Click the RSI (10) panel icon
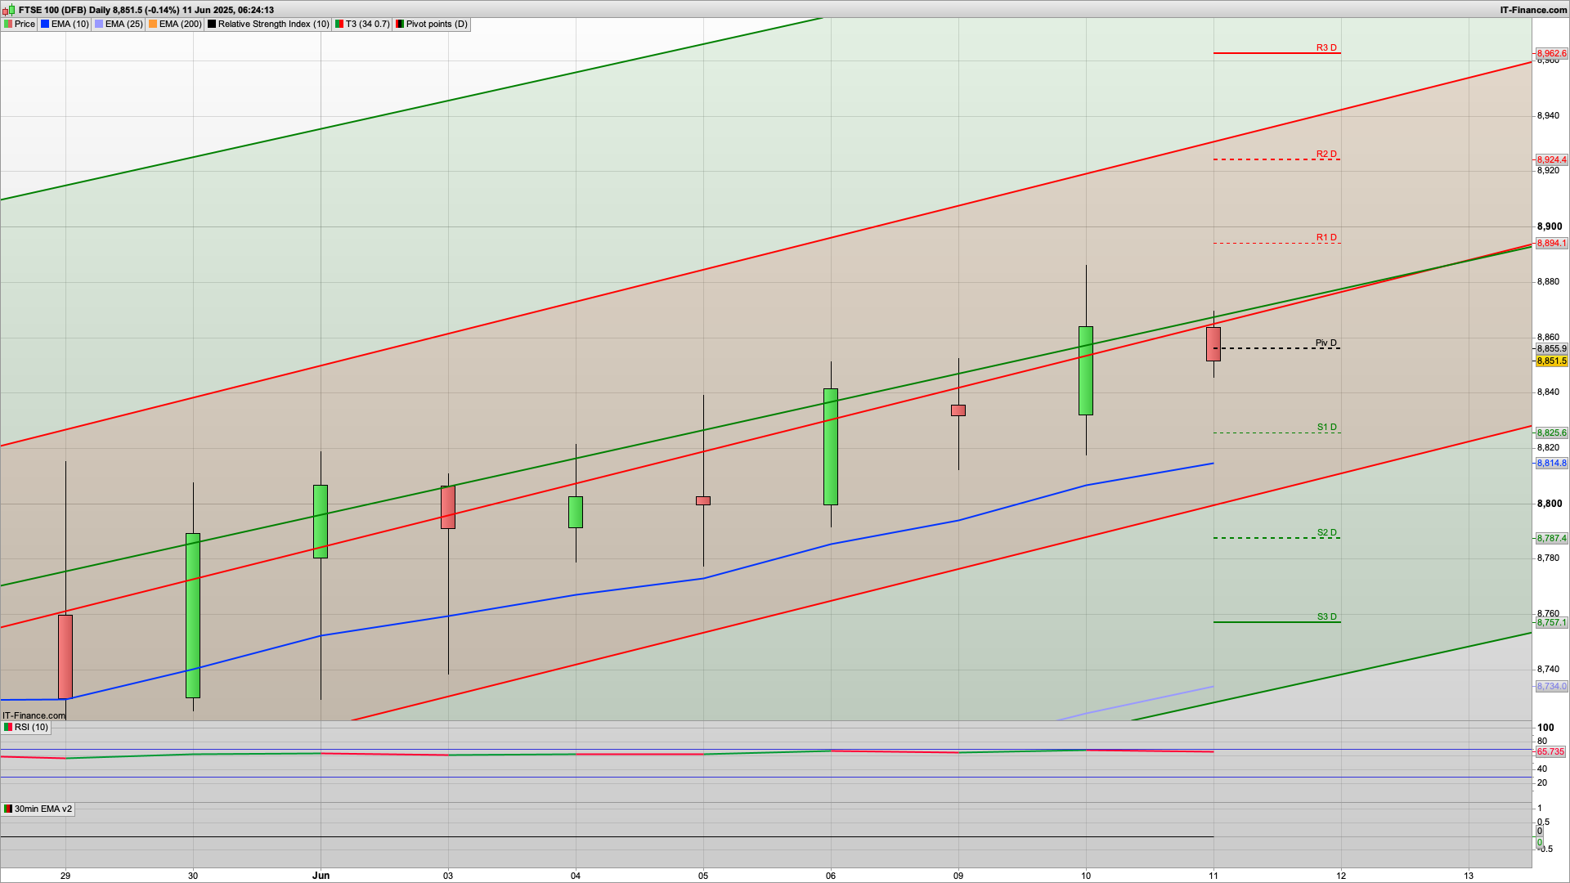Screen dimensions: 1570x883 click(x=8, y=728)
